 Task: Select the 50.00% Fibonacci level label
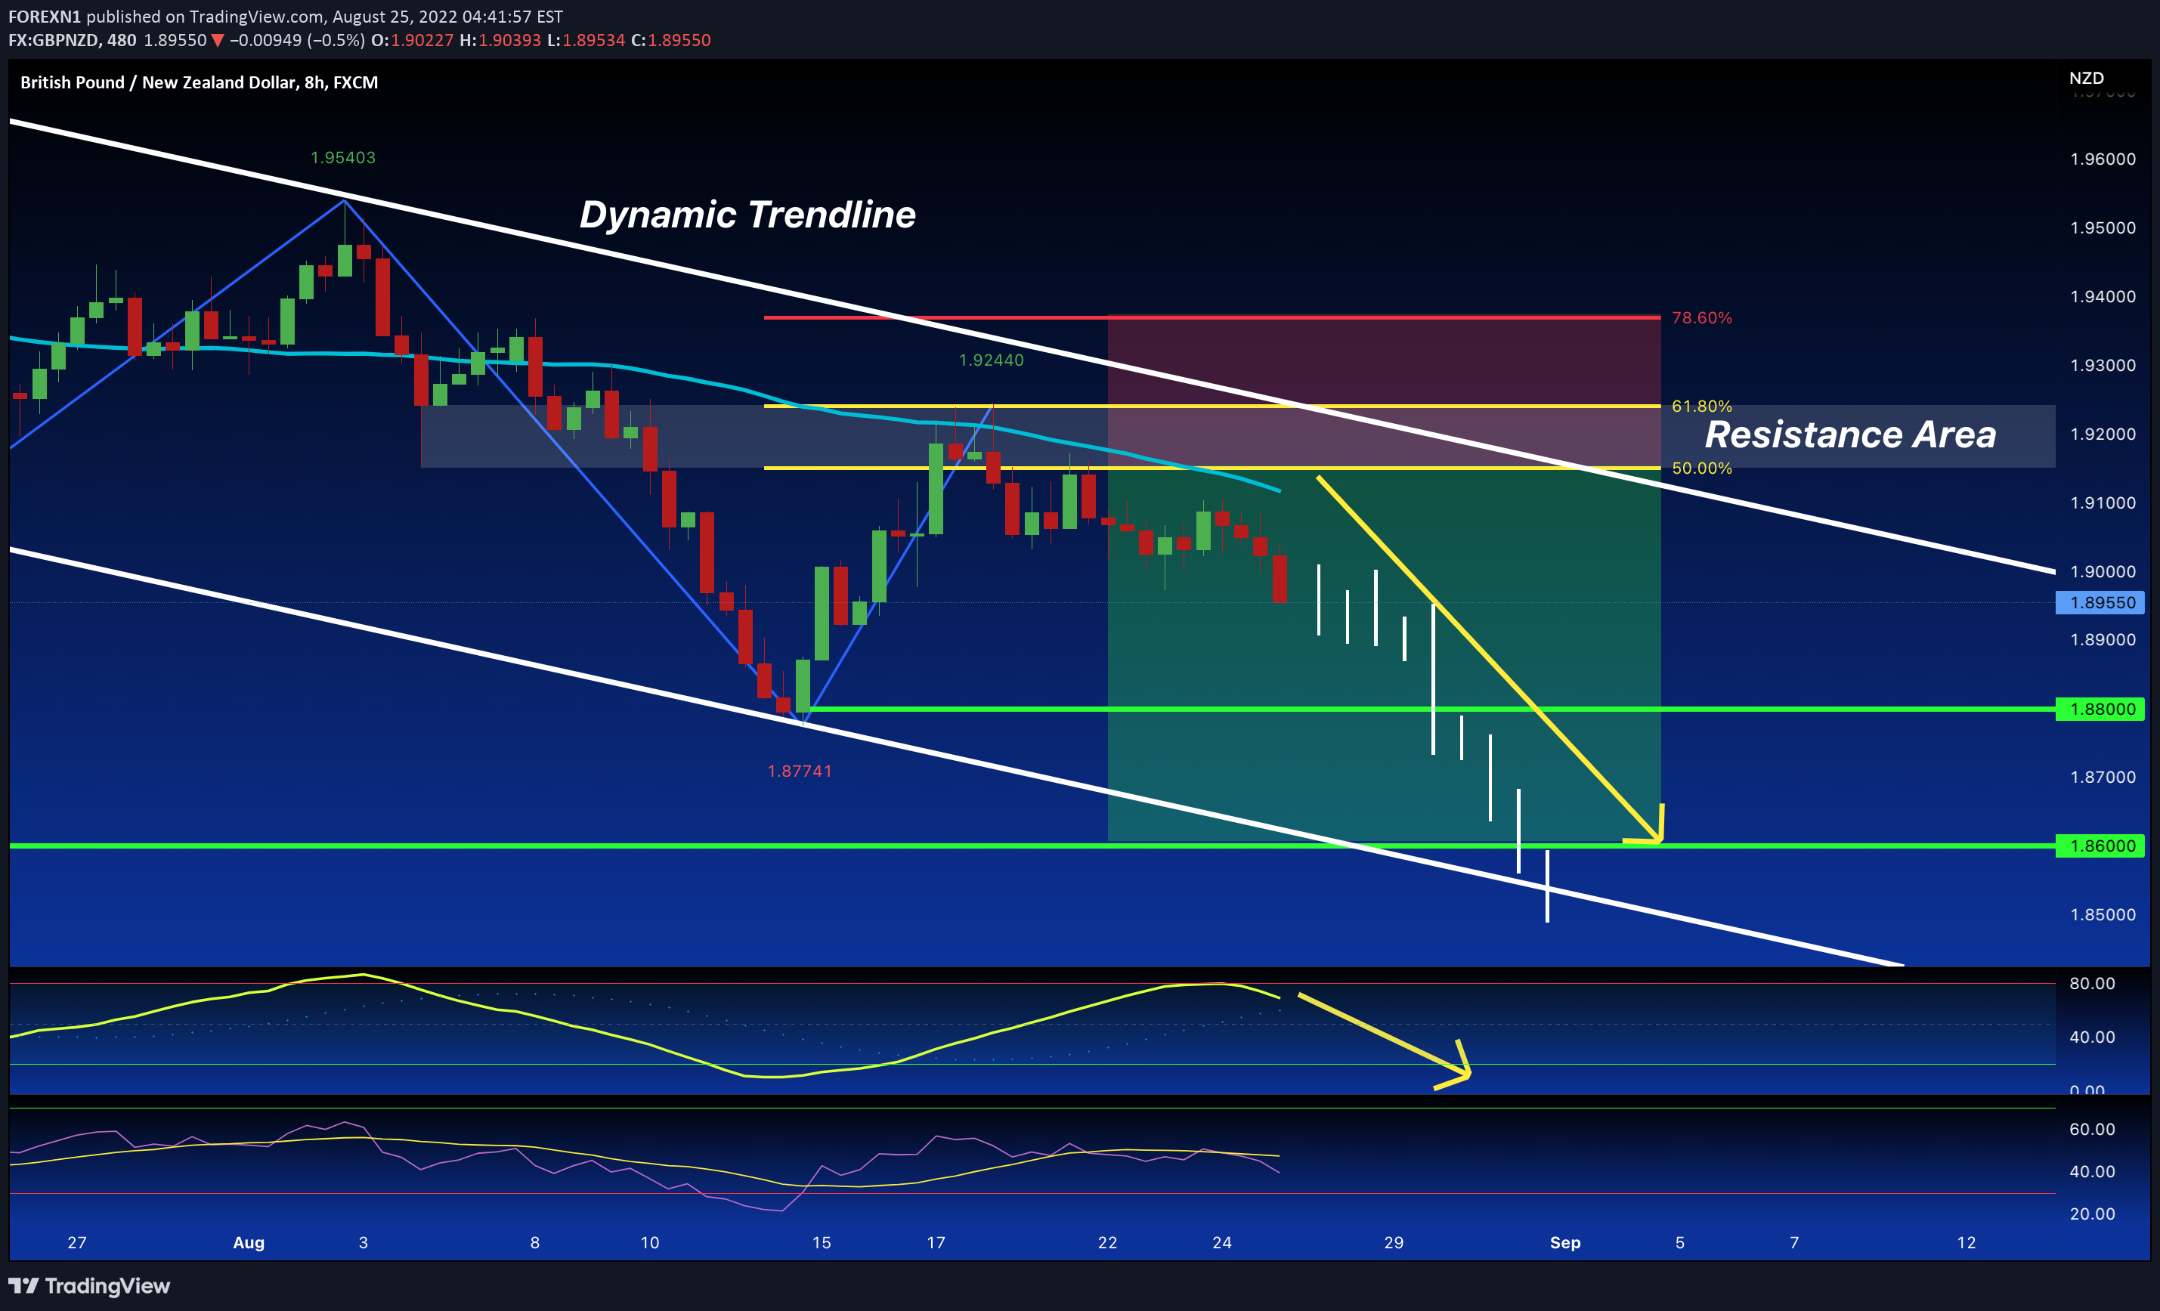(1701, 468)
